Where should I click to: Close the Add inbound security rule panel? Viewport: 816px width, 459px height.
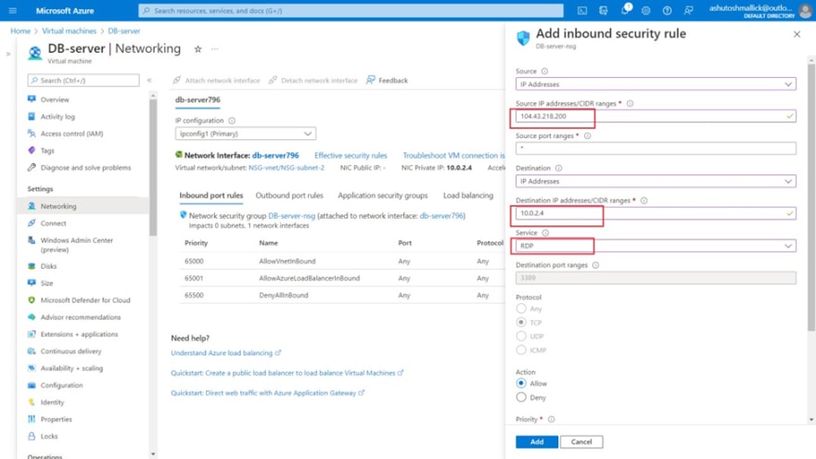pyautogui.click(x=797, y=34)
